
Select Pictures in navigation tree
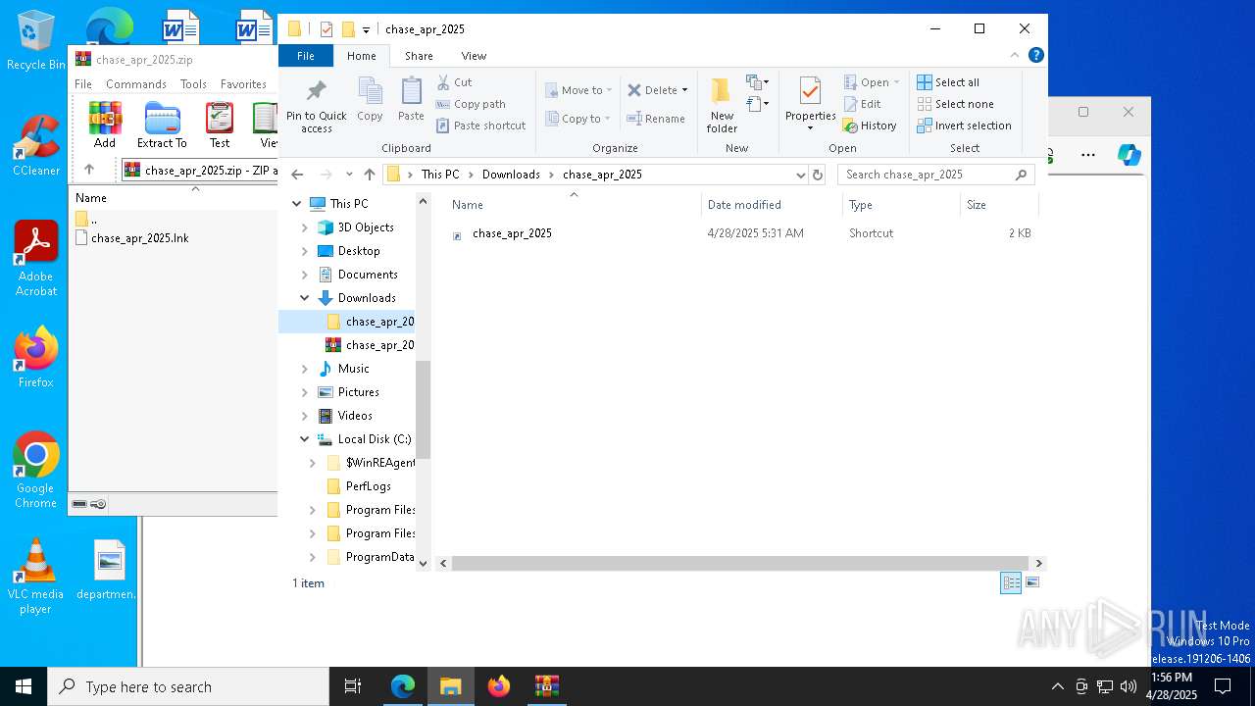tap(359, 392)
